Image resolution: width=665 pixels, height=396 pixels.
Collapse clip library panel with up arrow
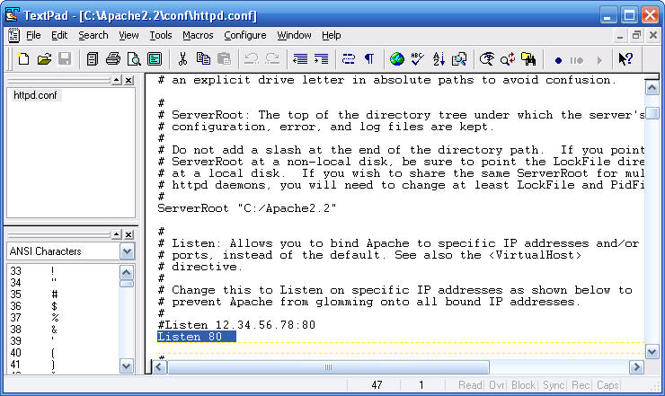[116, 234]
